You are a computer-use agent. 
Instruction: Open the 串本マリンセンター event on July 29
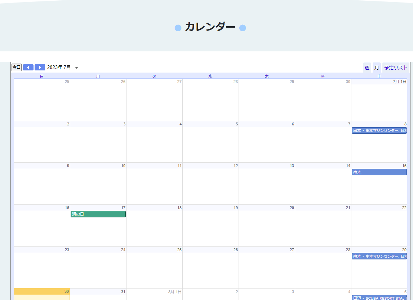[378, 256]
